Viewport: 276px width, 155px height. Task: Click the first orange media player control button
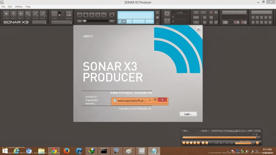pyautogui.click(x=184, y=143)
